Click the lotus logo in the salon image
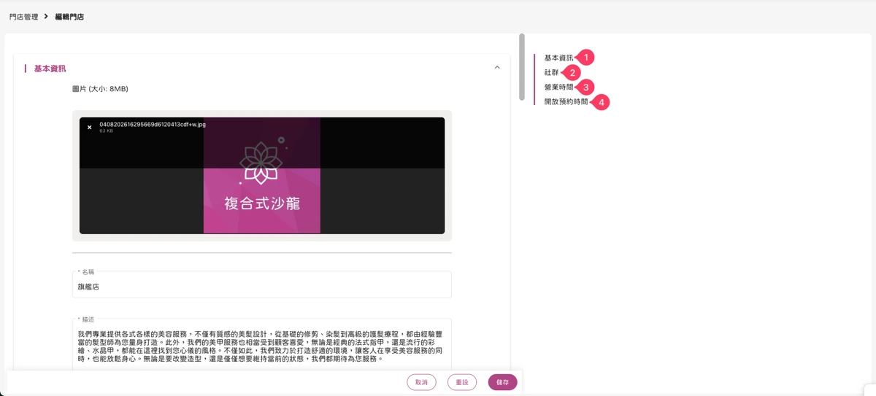 (x=261, y=162)
